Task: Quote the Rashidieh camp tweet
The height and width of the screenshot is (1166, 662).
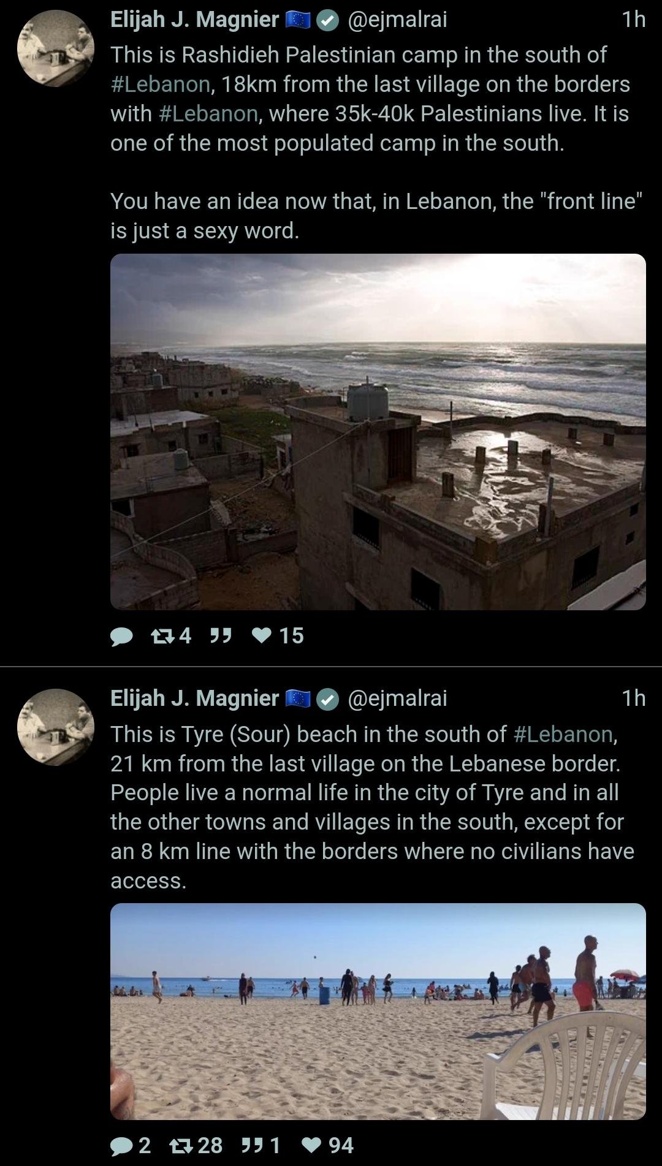Action: coord(221,636)
